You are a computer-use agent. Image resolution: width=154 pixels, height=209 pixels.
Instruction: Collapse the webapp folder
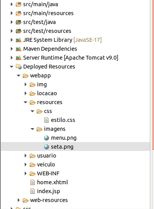pos(19,76)
